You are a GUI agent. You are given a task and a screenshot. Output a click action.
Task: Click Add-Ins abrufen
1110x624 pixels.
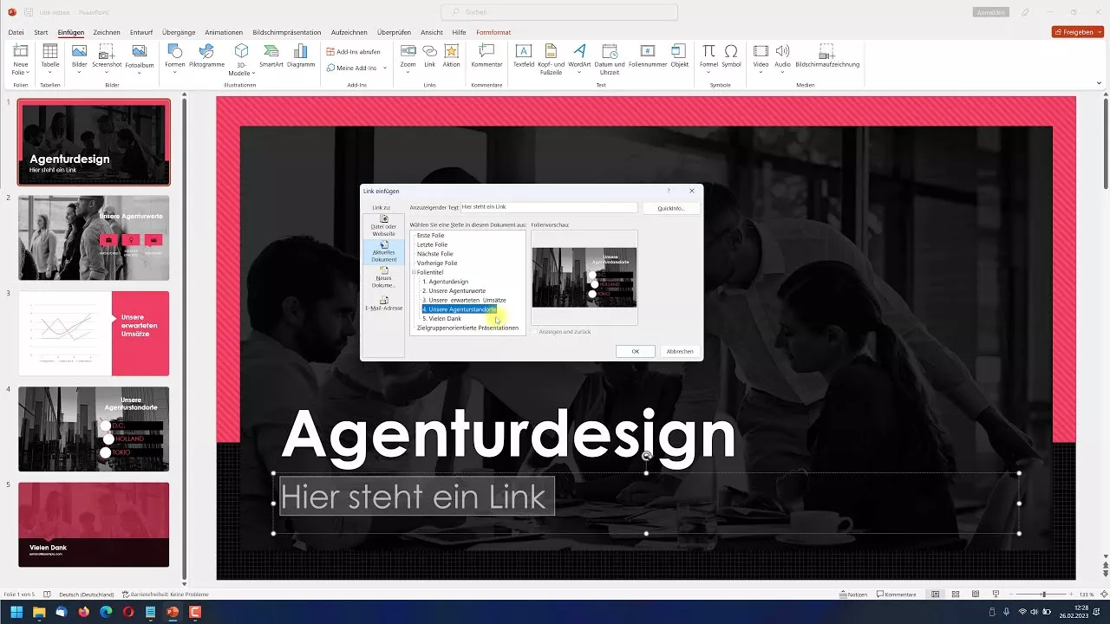click(353, 52)
